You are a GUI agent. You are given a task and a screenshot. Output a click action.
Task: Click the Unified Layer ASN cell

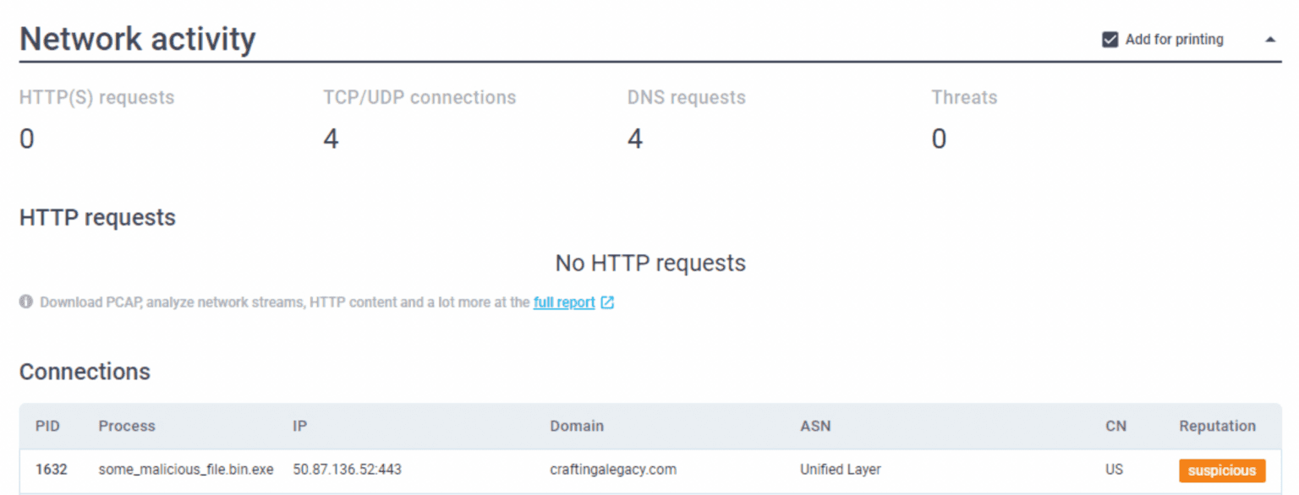(x=842, y=470)
